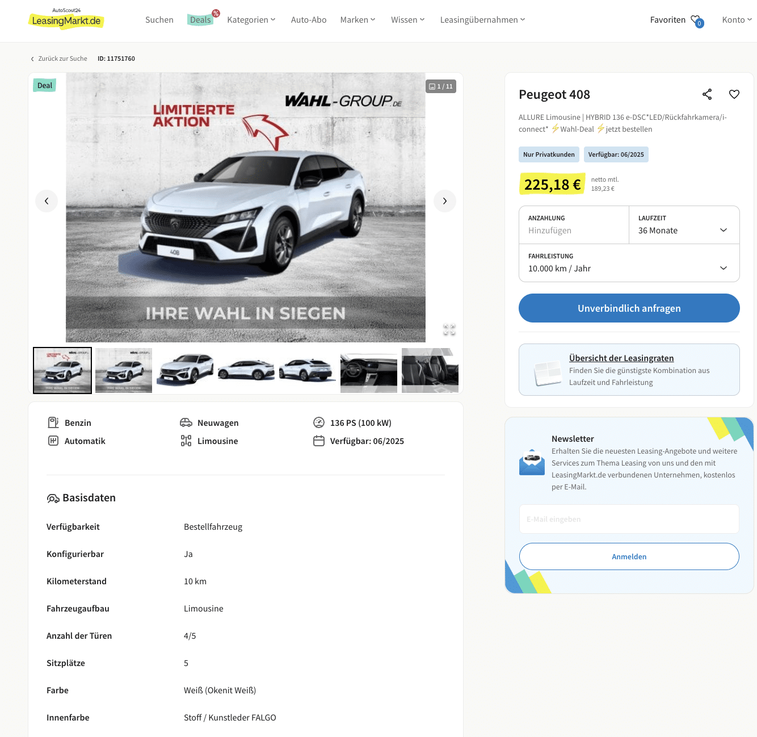Click the car icon beside Neuwagen
The image size is (757, 737).
(186, 422)
